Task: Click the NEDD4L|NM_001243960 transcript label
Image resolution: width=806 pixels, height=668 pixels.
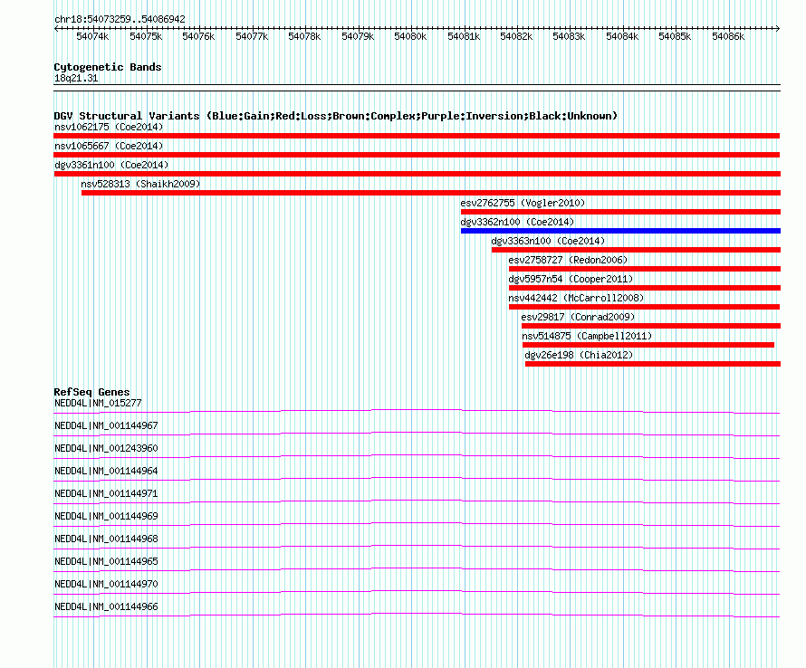Action: coord(106,449)
